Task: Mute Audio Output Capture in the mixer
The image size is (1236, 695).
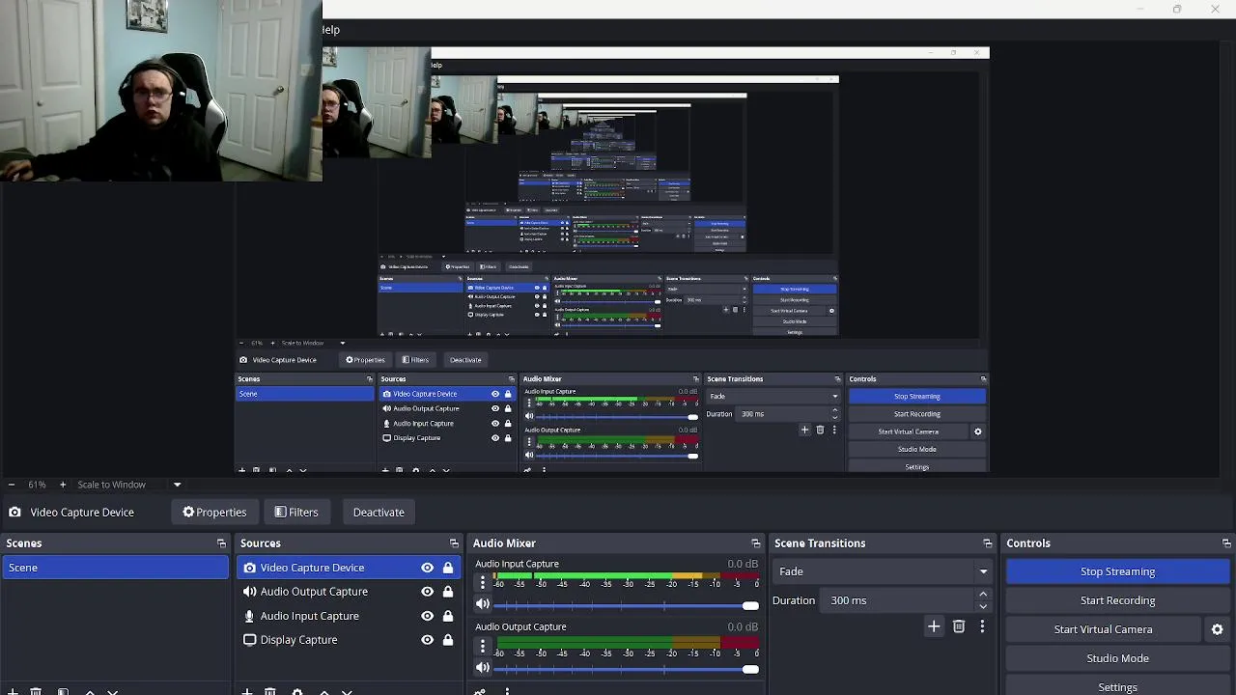Action: point(483,668)
